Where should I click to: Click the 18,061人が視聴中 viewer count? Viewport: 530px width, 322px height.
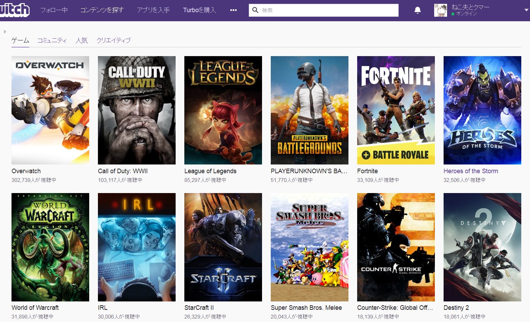click(464, 317)
